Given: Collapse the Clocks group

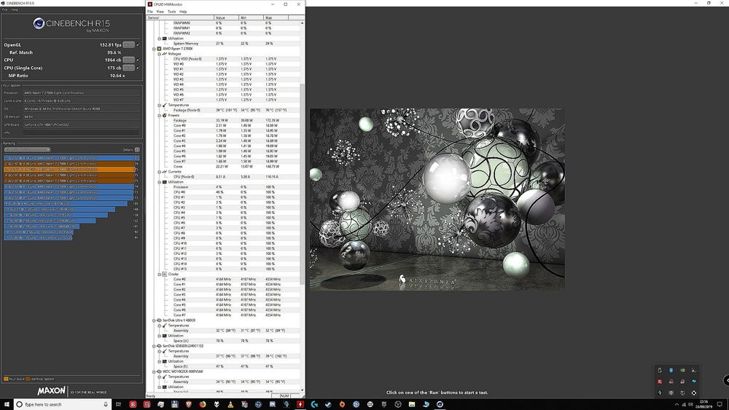Looking at the screenshot, I should click(x=159, y=275).
